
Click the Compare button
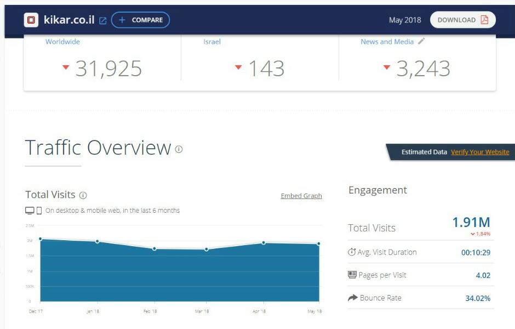(x=140, y=20)
